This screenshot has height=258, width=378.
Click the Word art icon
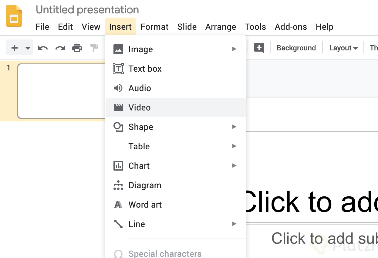[x=118, y=205]
